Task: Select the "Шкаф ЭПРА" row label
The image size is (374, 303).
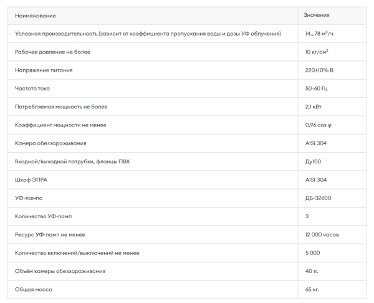Action: pos(31,180)
